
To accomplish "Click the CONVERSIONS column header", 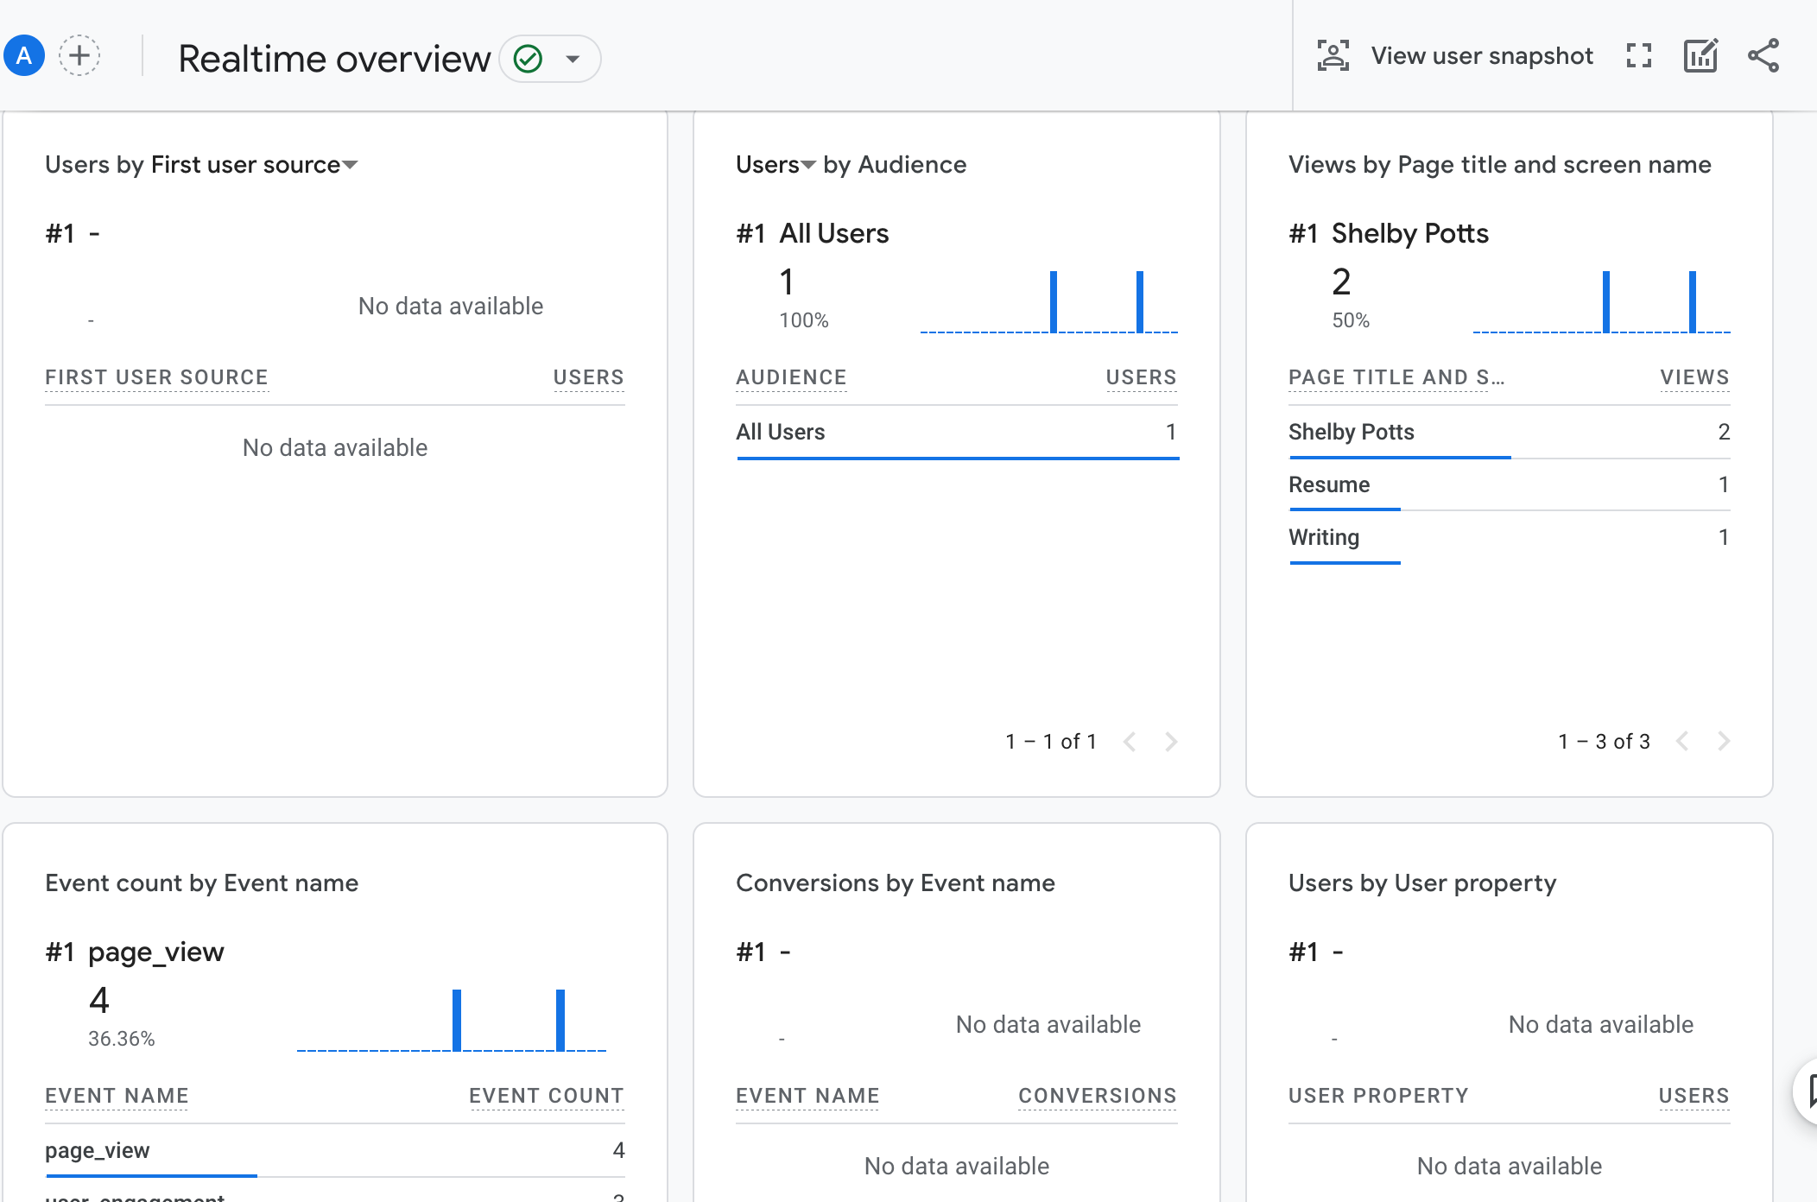I will (1098, 1096).
